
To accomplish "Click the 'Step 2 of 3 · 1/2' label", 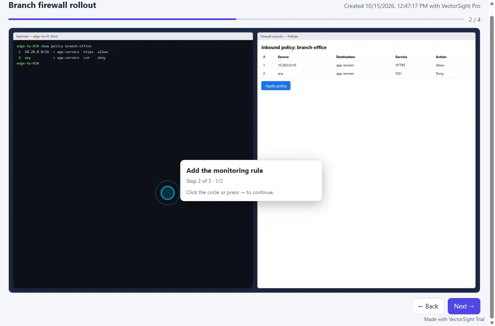I will click(204, 181).
